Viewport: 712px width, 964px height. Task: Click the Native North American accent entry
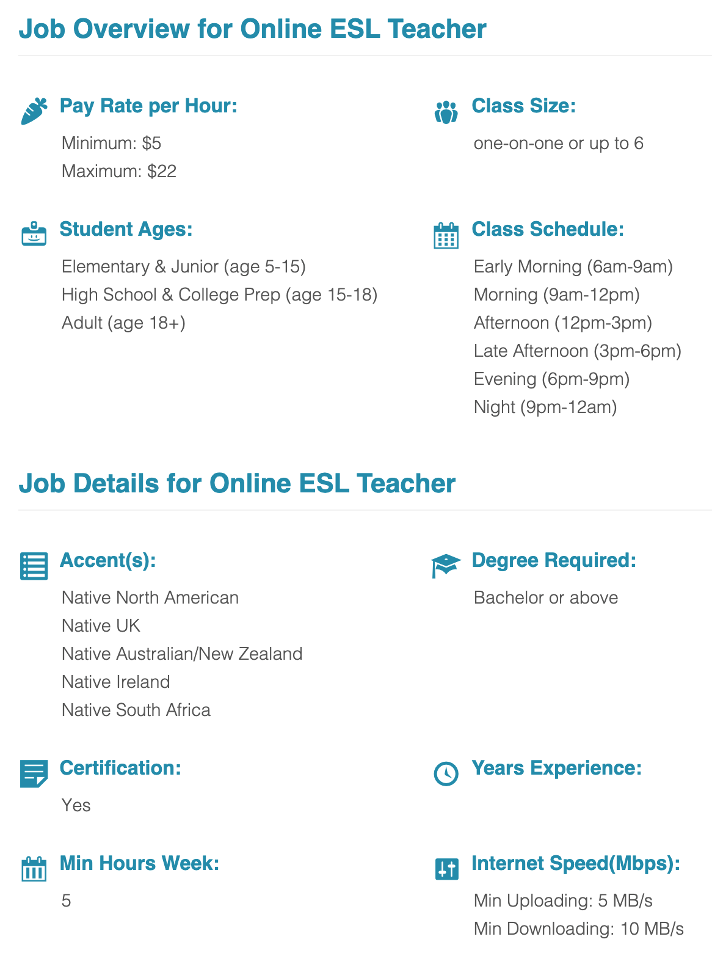[150, 597]
